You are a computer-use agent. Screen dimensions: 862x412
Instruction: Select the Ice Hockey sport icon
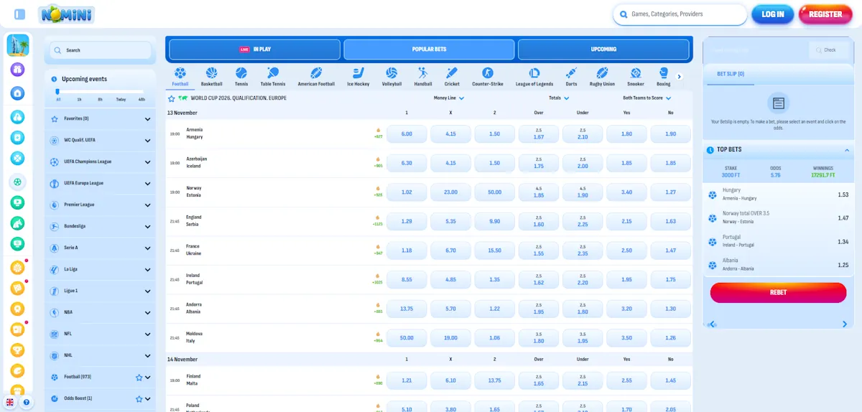click(358, 73)
